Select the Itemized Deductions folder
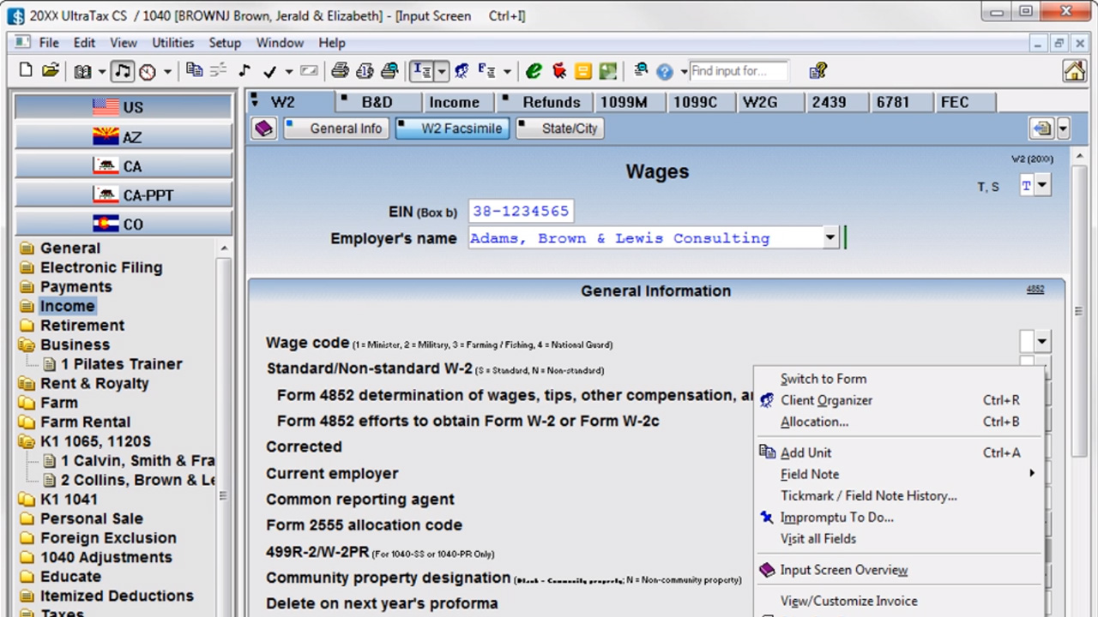The width and height of the screenshot is (1098, 617). coord(117,596)
